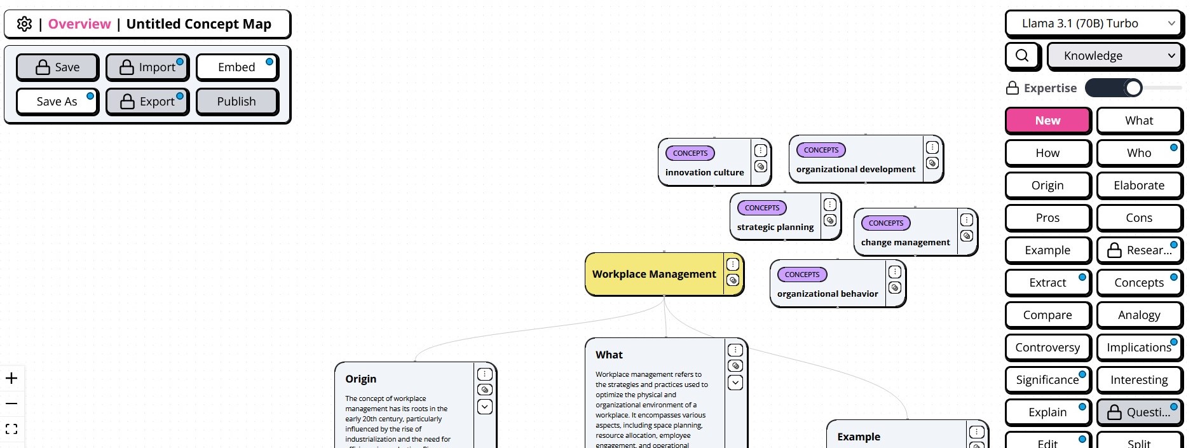Screen dimensions: 1193x448
Task: Open Workplace Management node's three-dot menu
Action: coord(733,264)
